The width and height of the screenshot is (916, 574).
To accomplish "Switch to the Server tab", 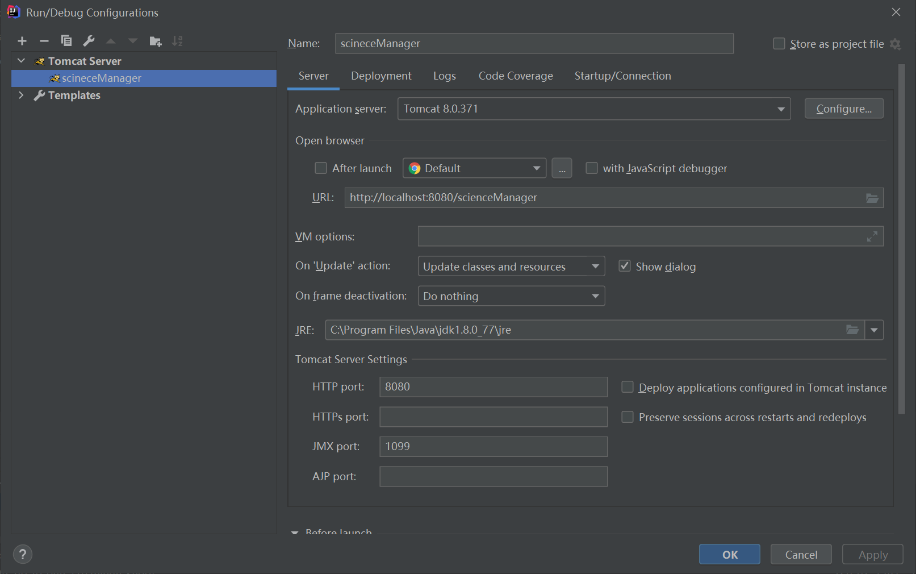I will click(x=313, y=76).
